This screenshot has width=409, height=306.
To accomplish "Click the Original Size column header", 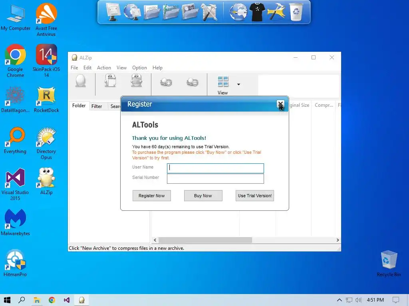I will tap(300, 105).
